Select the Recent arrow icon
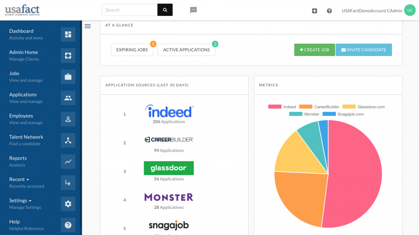The image size is (419, 235). tap(68, 183)
